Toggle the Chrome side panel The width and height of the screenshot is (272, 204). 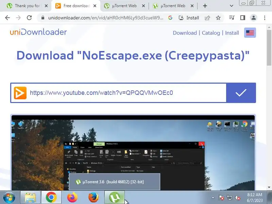243,18
